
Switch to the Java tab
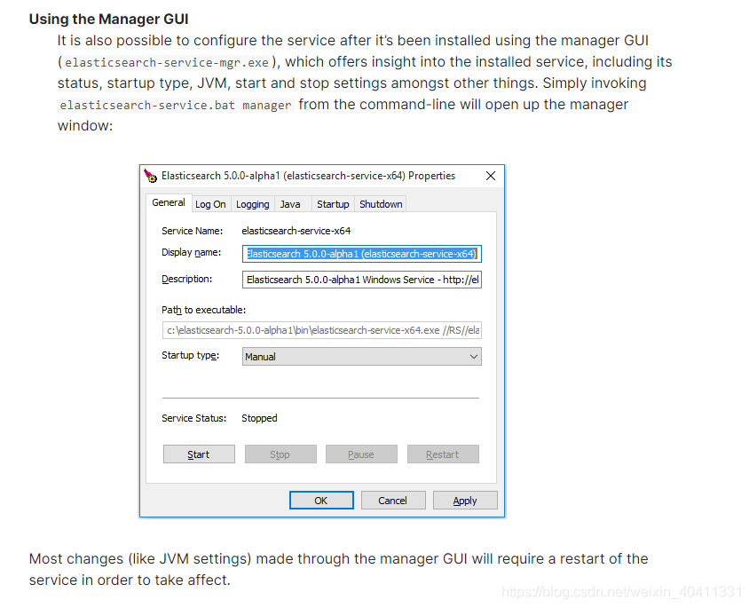tap(292, 203)
